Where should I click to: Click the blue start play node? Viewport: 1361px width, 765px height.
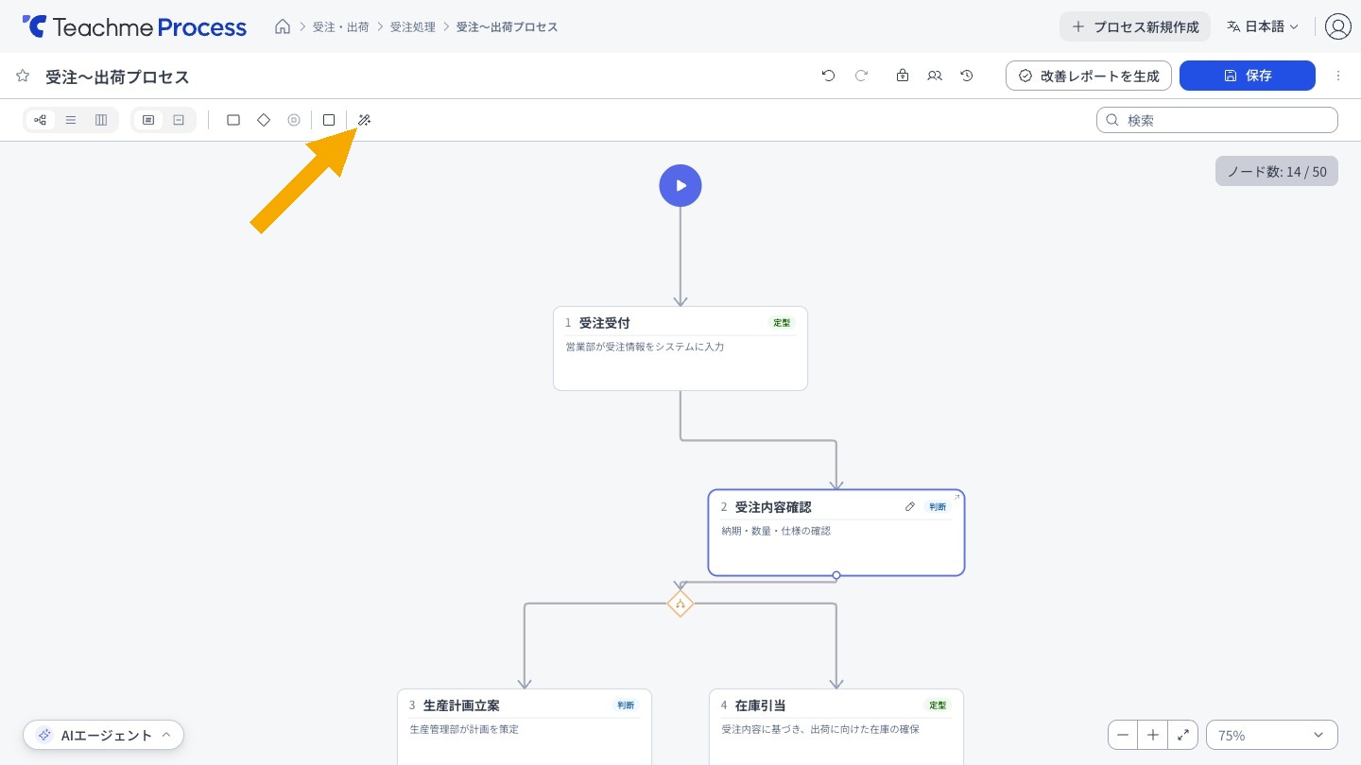coord(680,185)
